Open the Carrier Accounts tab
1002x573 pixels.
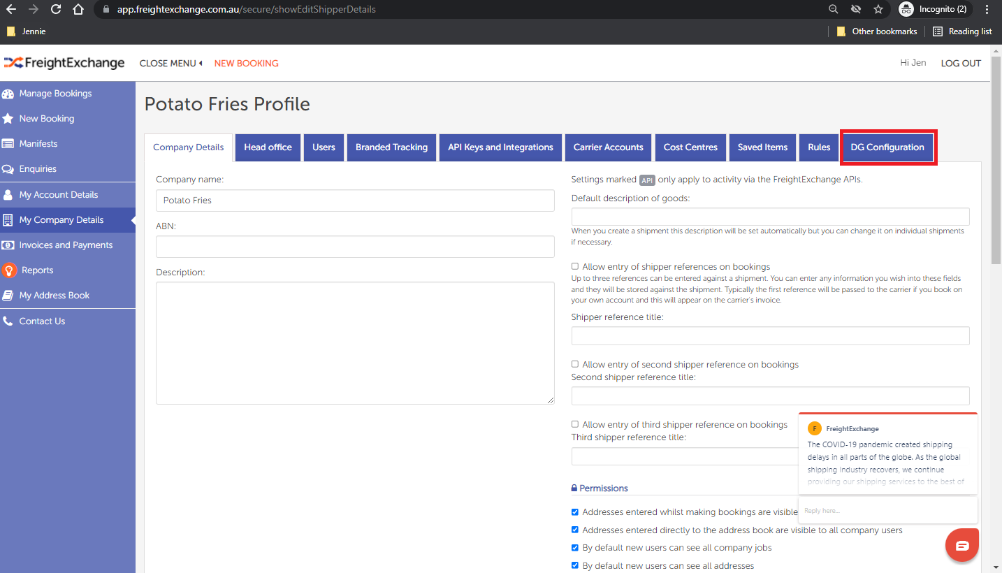tap(608, 147)
